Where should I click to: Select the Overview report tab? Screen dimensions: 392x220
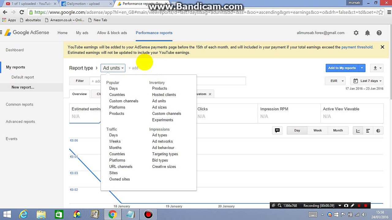(80, 94)
